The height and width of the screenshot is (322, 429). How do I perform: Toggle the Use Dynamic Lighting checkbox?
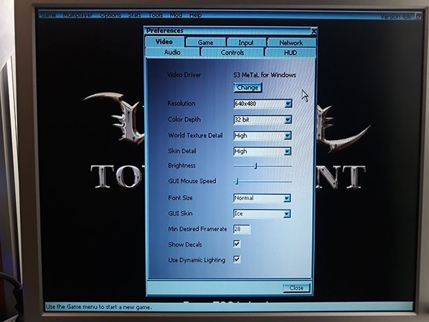click(x=237, y=260)
